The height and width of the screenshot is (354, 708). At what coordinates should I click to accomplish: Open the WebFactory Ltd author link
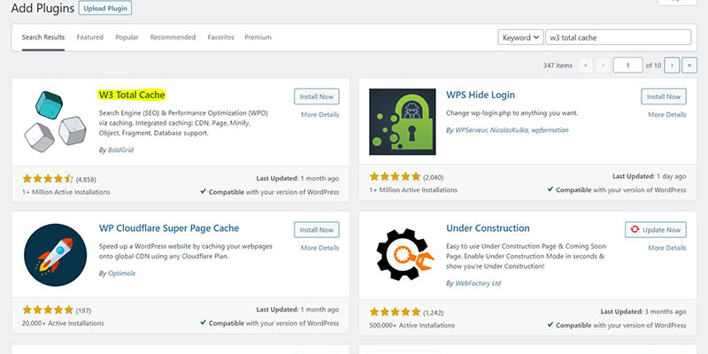[x=478, y=283]
